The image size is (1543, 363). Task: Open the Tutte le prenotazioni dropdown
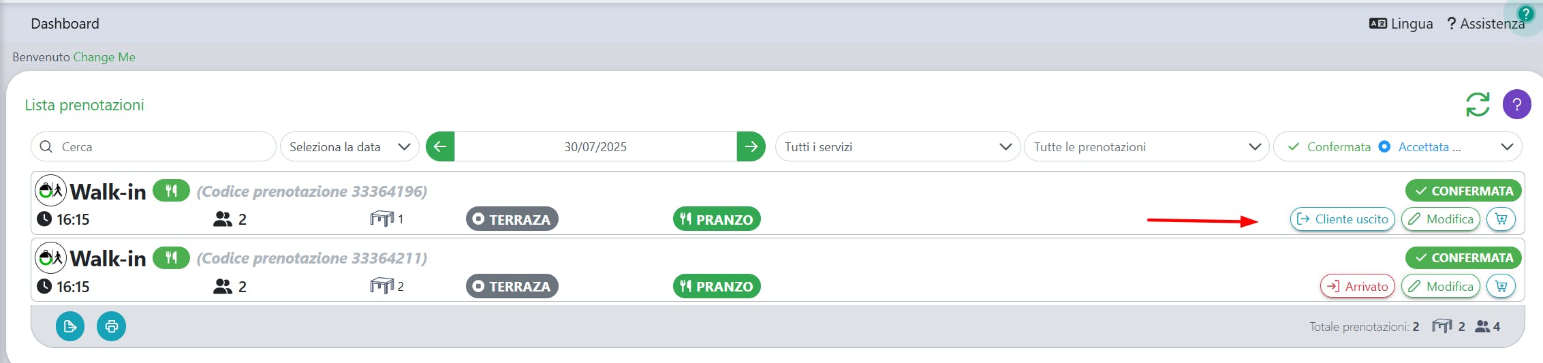[x=1147, y=146]
